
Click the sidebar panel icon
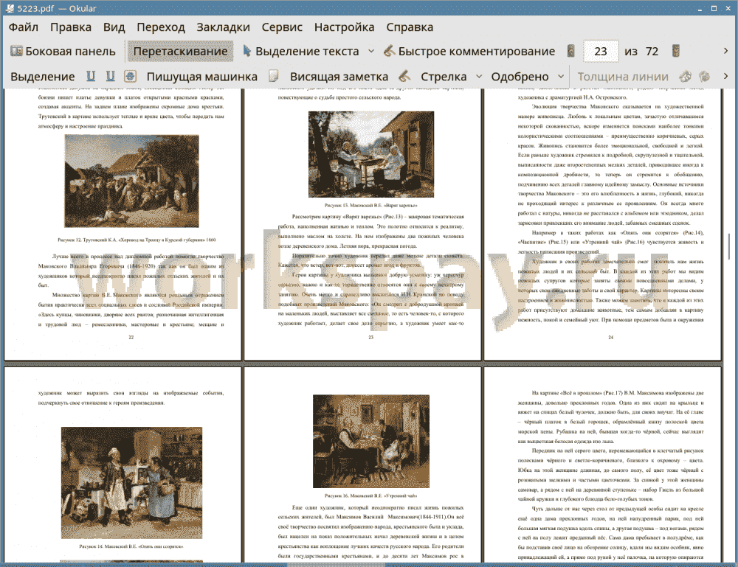(16, 51)
